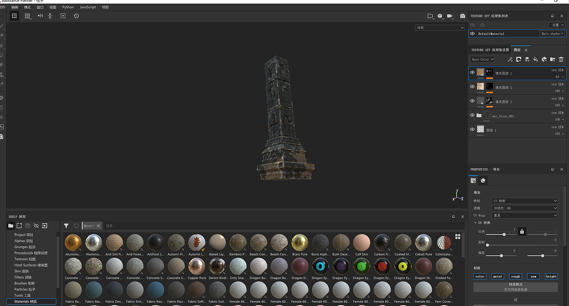The height and width of the screenshot is (306, 569).
Task: Add a new paint layer
Action: pos(527,59)
